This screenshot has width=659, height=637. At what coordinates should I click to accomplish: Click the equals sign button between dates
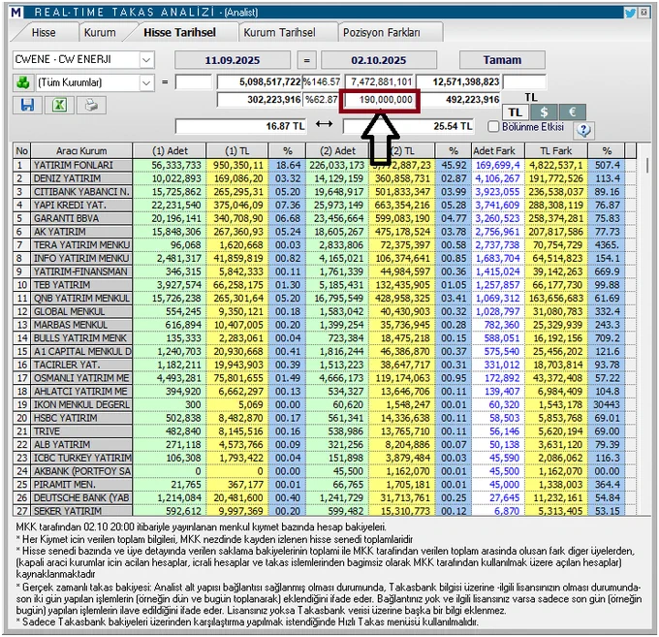[307, 60]
